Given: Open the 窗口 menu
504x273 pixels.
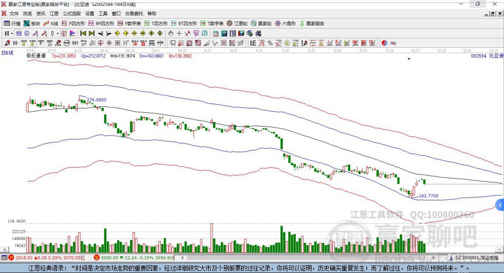Looking at the screenshot, I should (116, 13).
